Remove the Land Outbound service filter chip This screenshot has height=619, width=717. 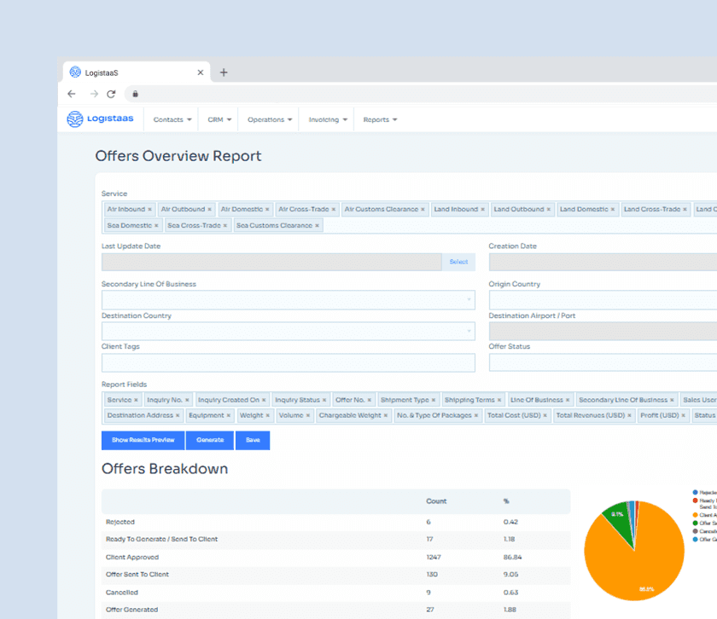(546, 209)
